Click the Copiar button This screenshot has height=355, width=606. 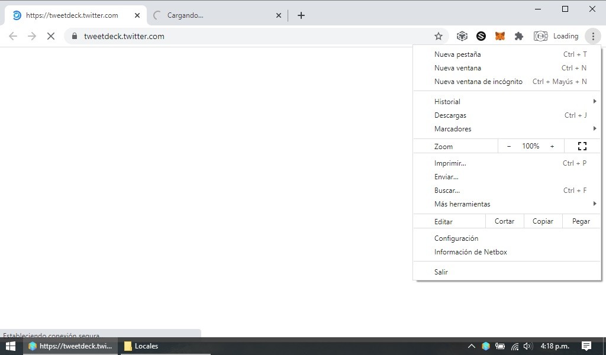click(543, 221)
